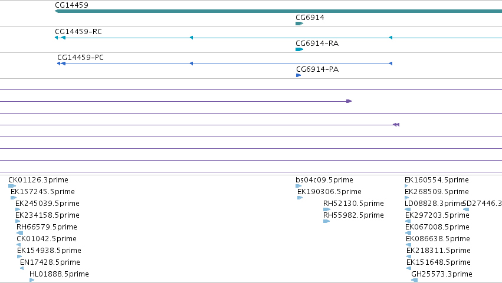Screen dimensions: 502x283
Task: Click the CG6914-RA transcript arrow glyph
Action: pos(299,49)
